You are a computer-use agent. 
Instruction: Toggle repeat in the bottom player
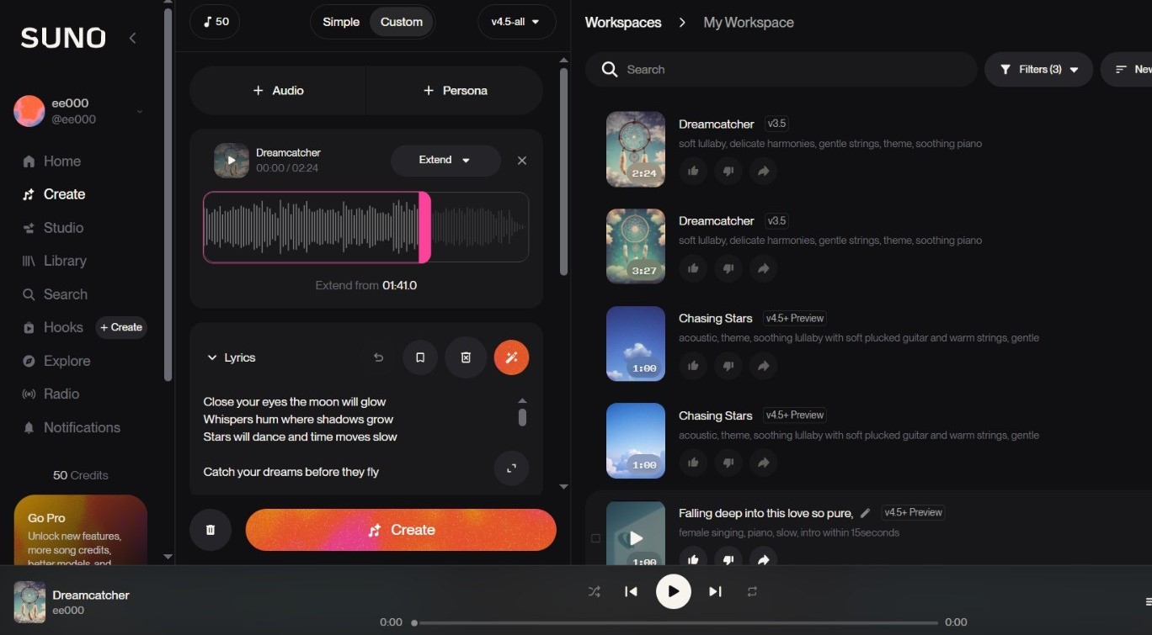[x=752, y=591]
